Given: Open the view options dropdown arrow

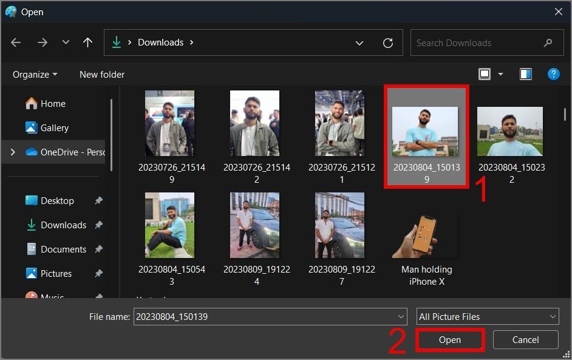Looking at the screenshot, I should [x=500, y=74].
